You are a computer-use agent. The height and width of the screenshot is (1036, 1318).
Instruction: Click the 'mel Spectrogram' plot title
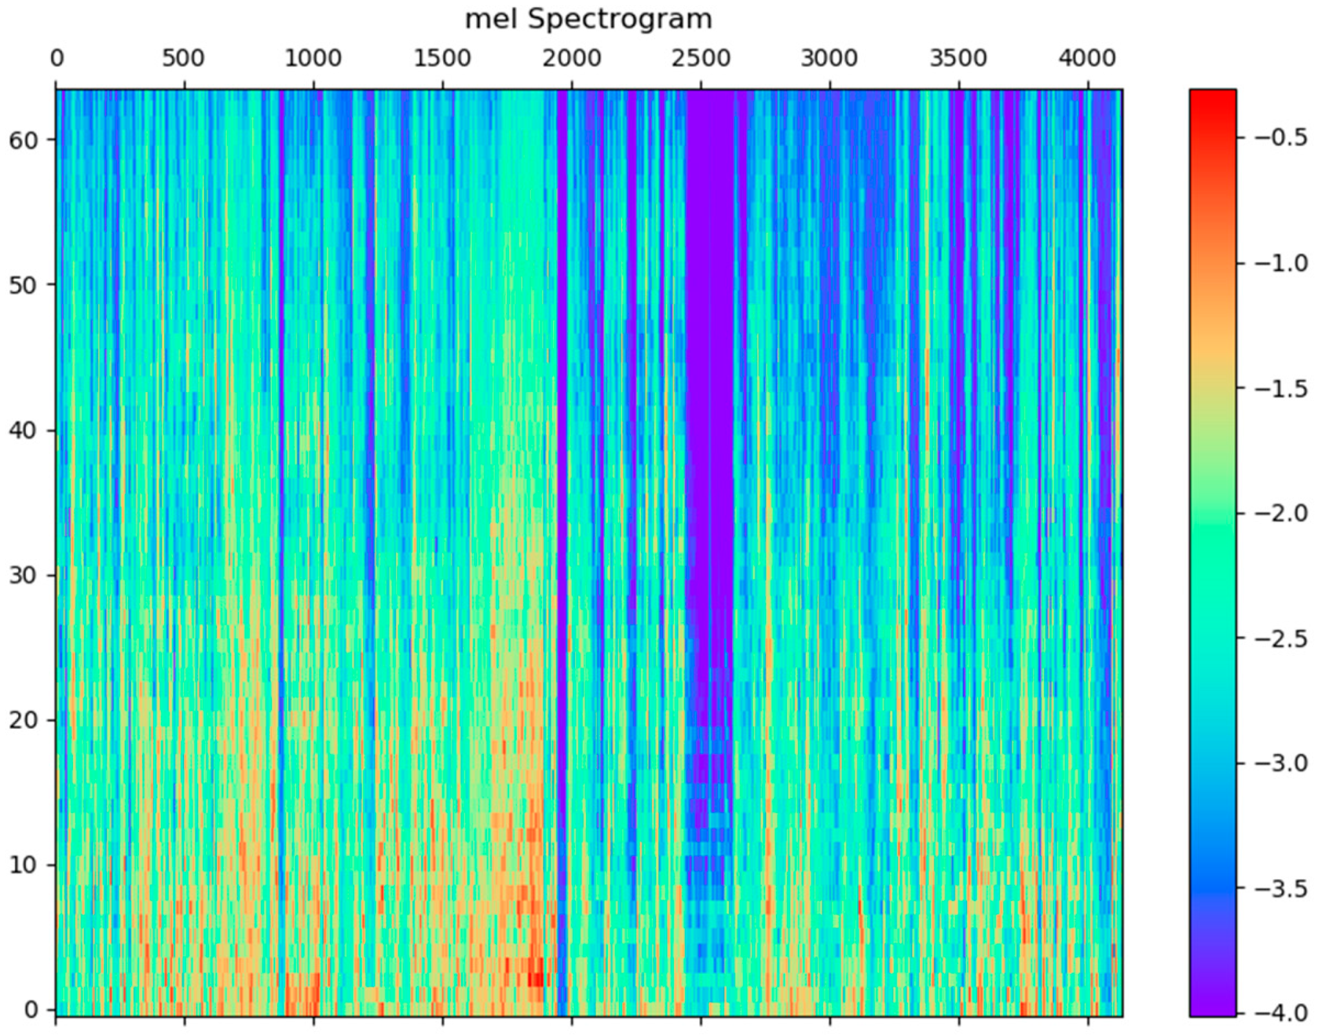click(588, 19)
